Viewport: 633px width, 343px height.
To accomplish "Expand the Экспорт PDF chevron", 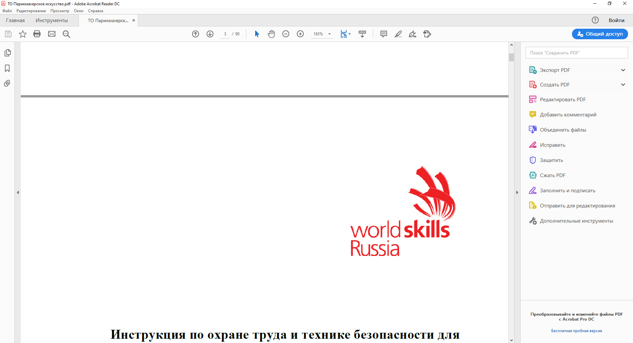I will tap(623, 70).
